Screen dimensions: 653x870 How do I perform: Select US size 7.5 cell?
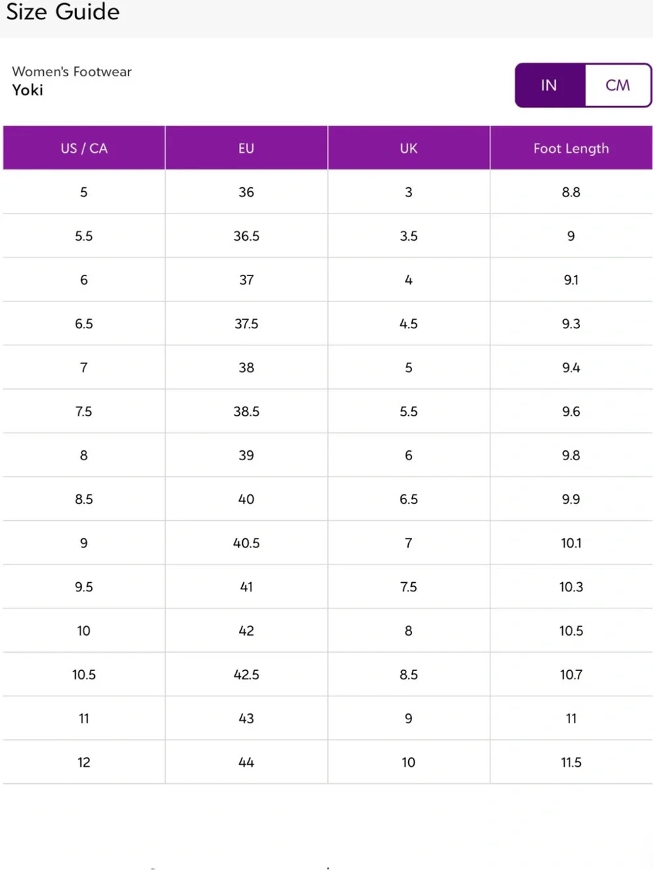tap(84, 411)
